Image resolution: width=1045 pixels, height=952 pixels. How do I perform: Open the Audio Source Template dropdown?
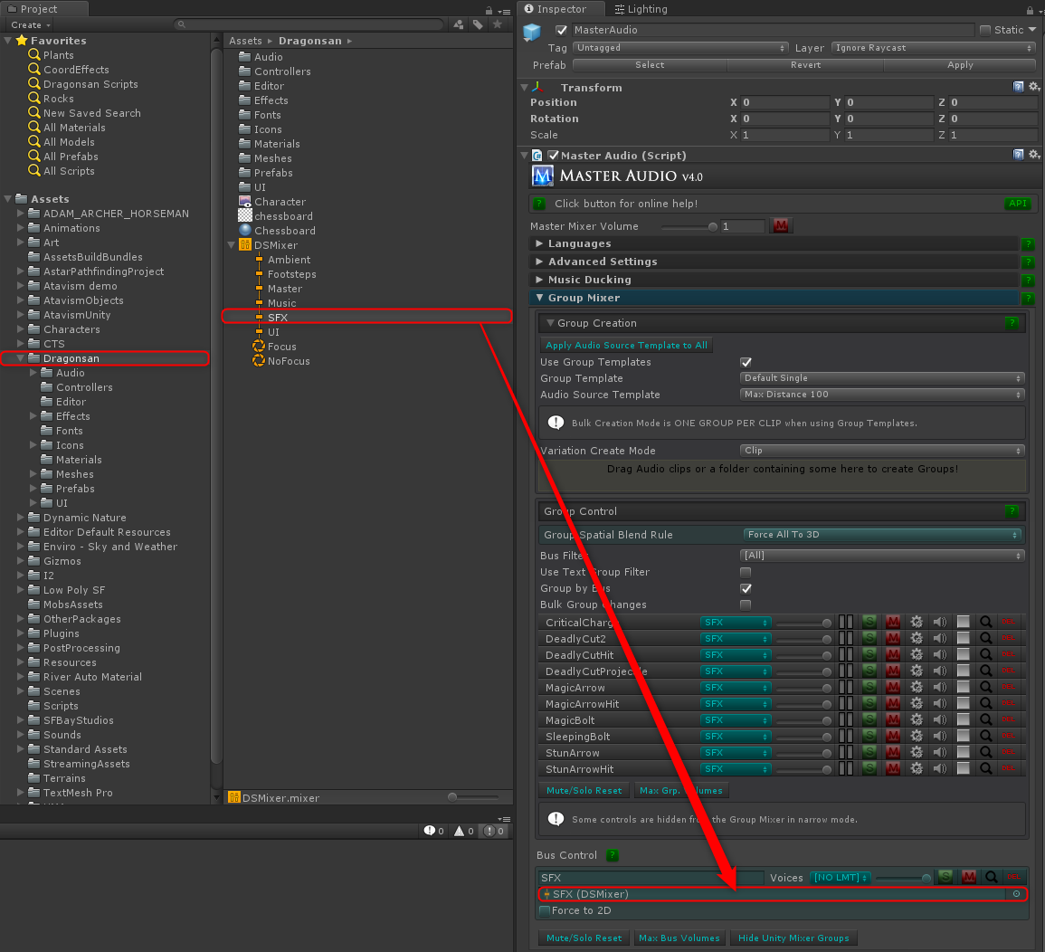click(882, 395)
